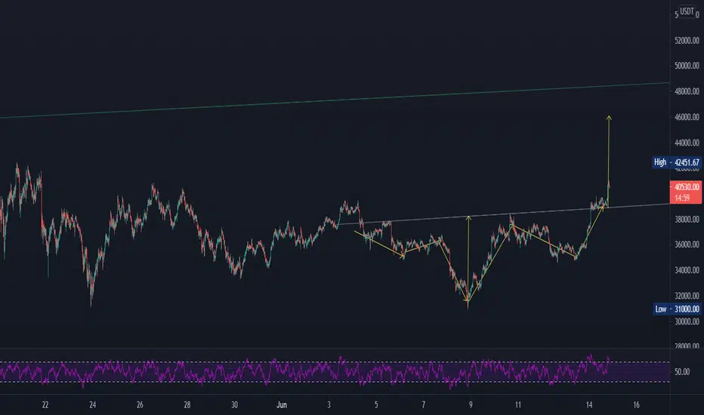The height and width of the screenshot is (415, 704).
Task: Click date 3 on the time axis
Action: pyautogui.click(x=329, y=404)
